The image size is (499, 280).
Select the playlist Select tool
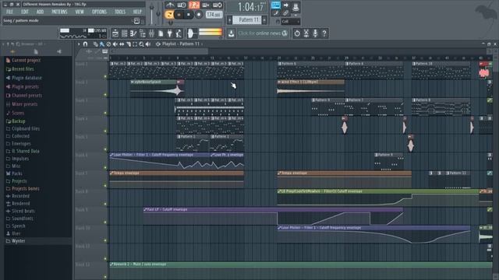tap(135, 44)
